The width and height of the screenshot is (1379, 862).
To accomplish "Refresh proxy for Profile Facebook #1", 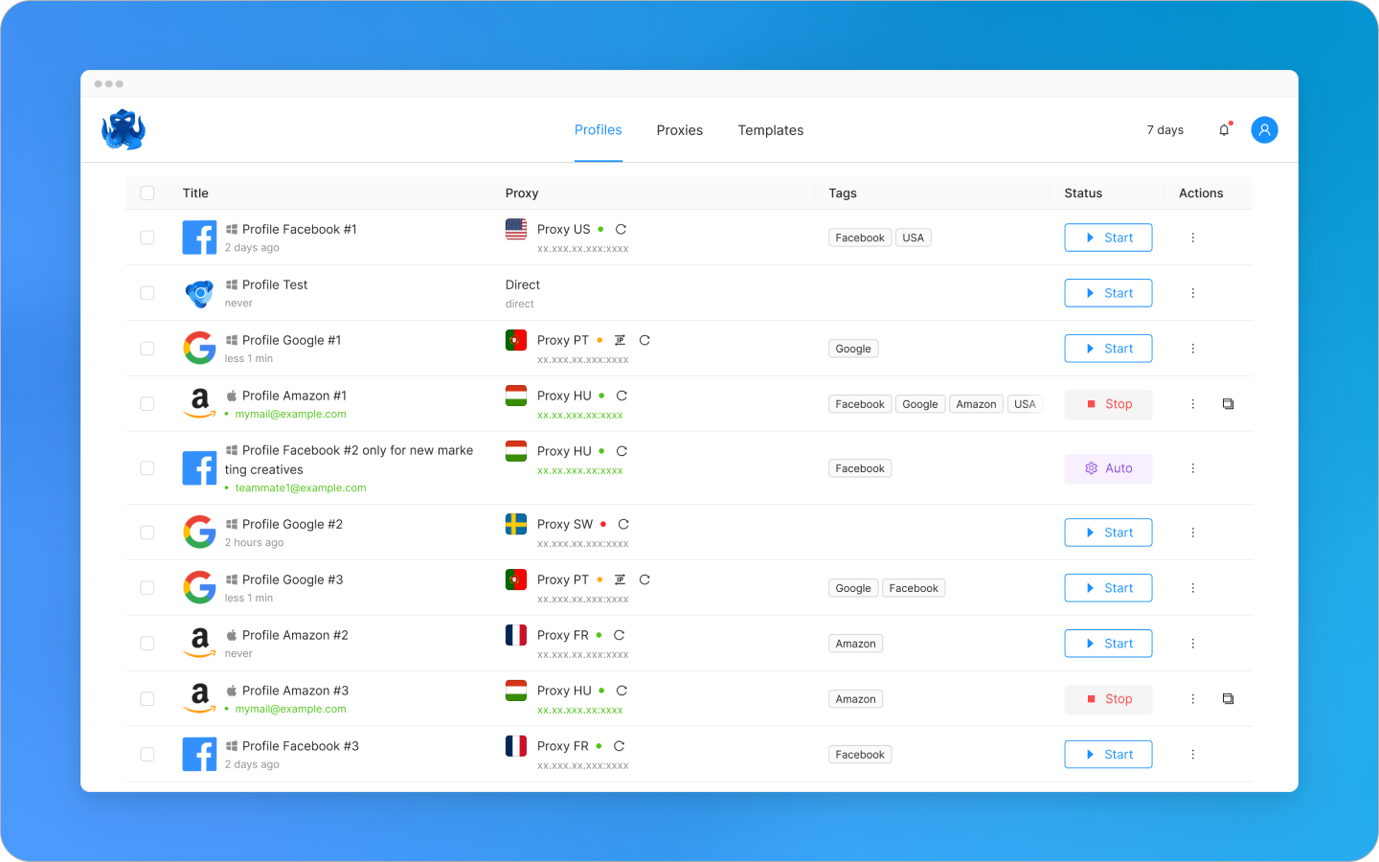I will point(621,230).
